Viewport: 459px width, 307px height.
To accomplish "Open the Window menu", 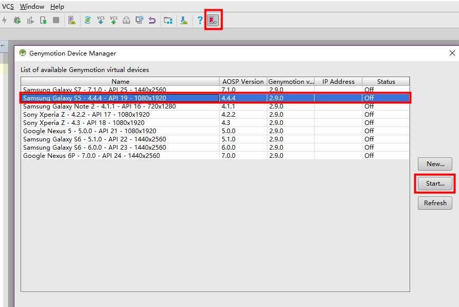I will [32, 7].
